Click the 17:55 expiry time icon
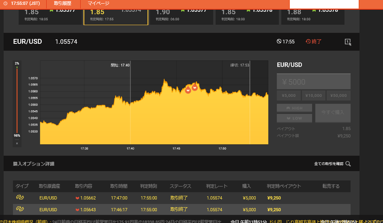Viewport: 383px width, 223px height. tap(279, 41)
